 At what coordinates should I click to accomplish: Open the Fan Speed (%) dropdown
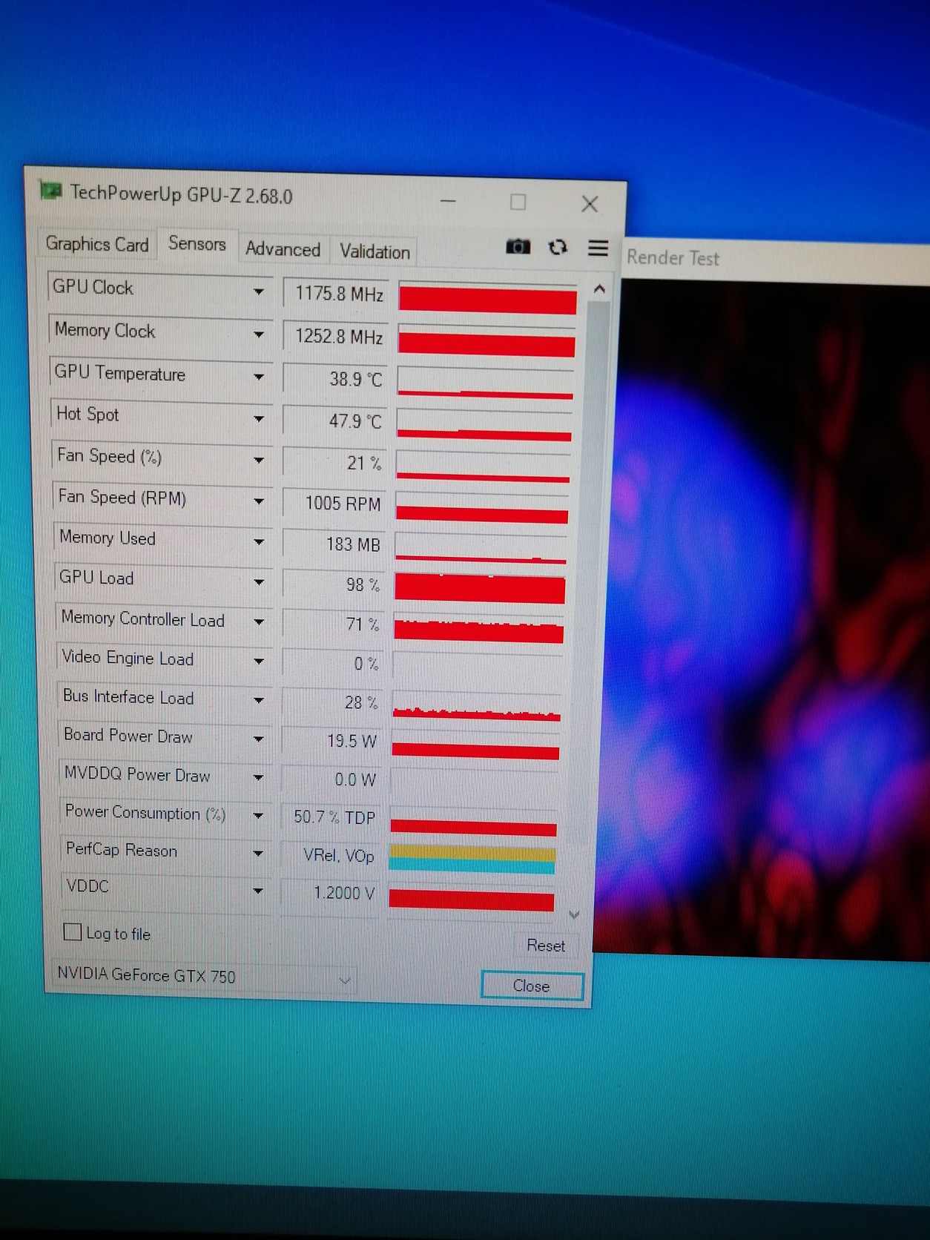258,461
